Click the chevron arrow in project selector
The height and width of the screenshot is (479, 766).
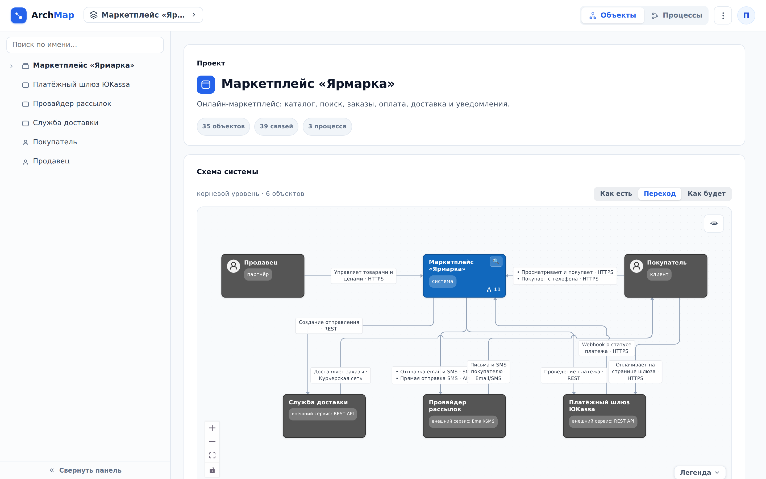194,15
